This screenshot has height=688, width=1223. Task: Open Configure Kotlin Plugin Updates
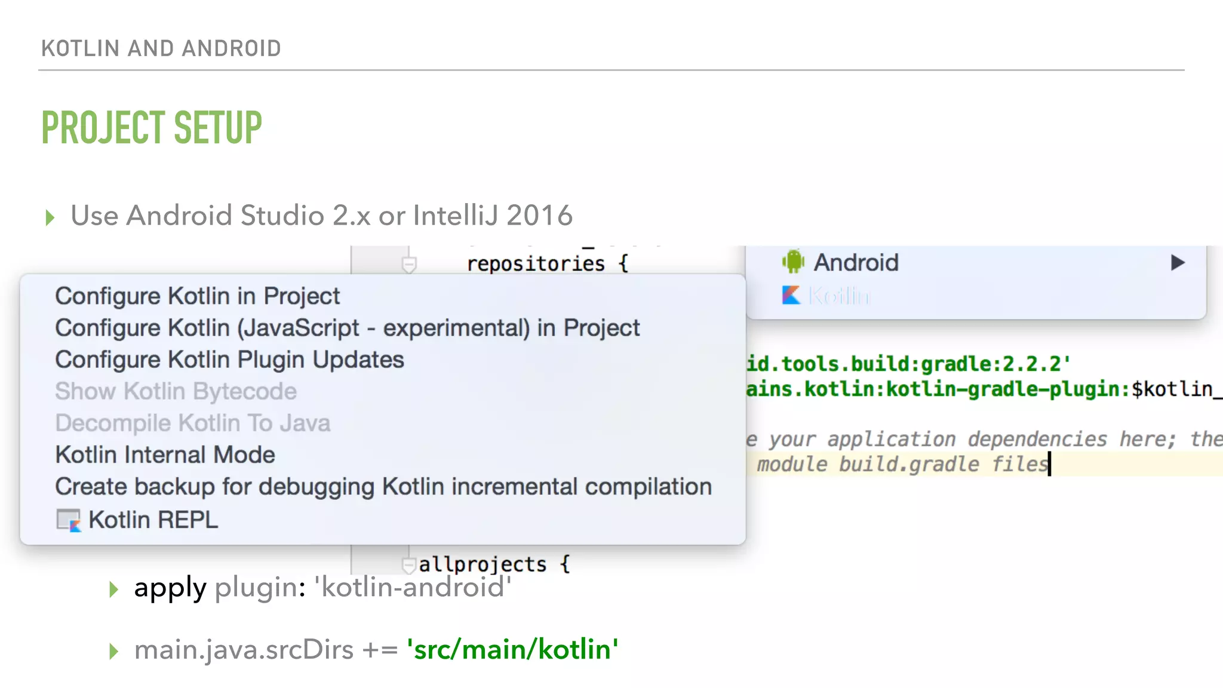(229, 360)
